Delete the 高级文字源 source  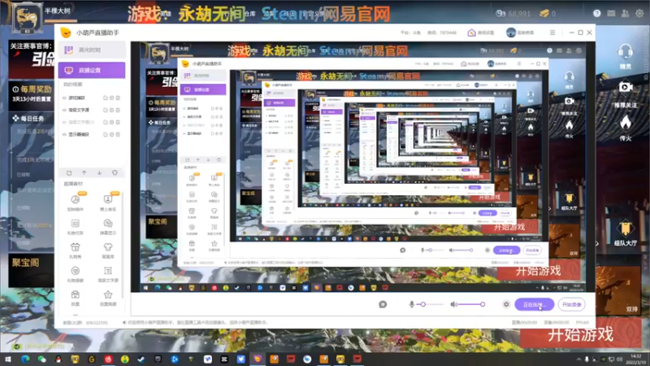[x=118, y=110]
